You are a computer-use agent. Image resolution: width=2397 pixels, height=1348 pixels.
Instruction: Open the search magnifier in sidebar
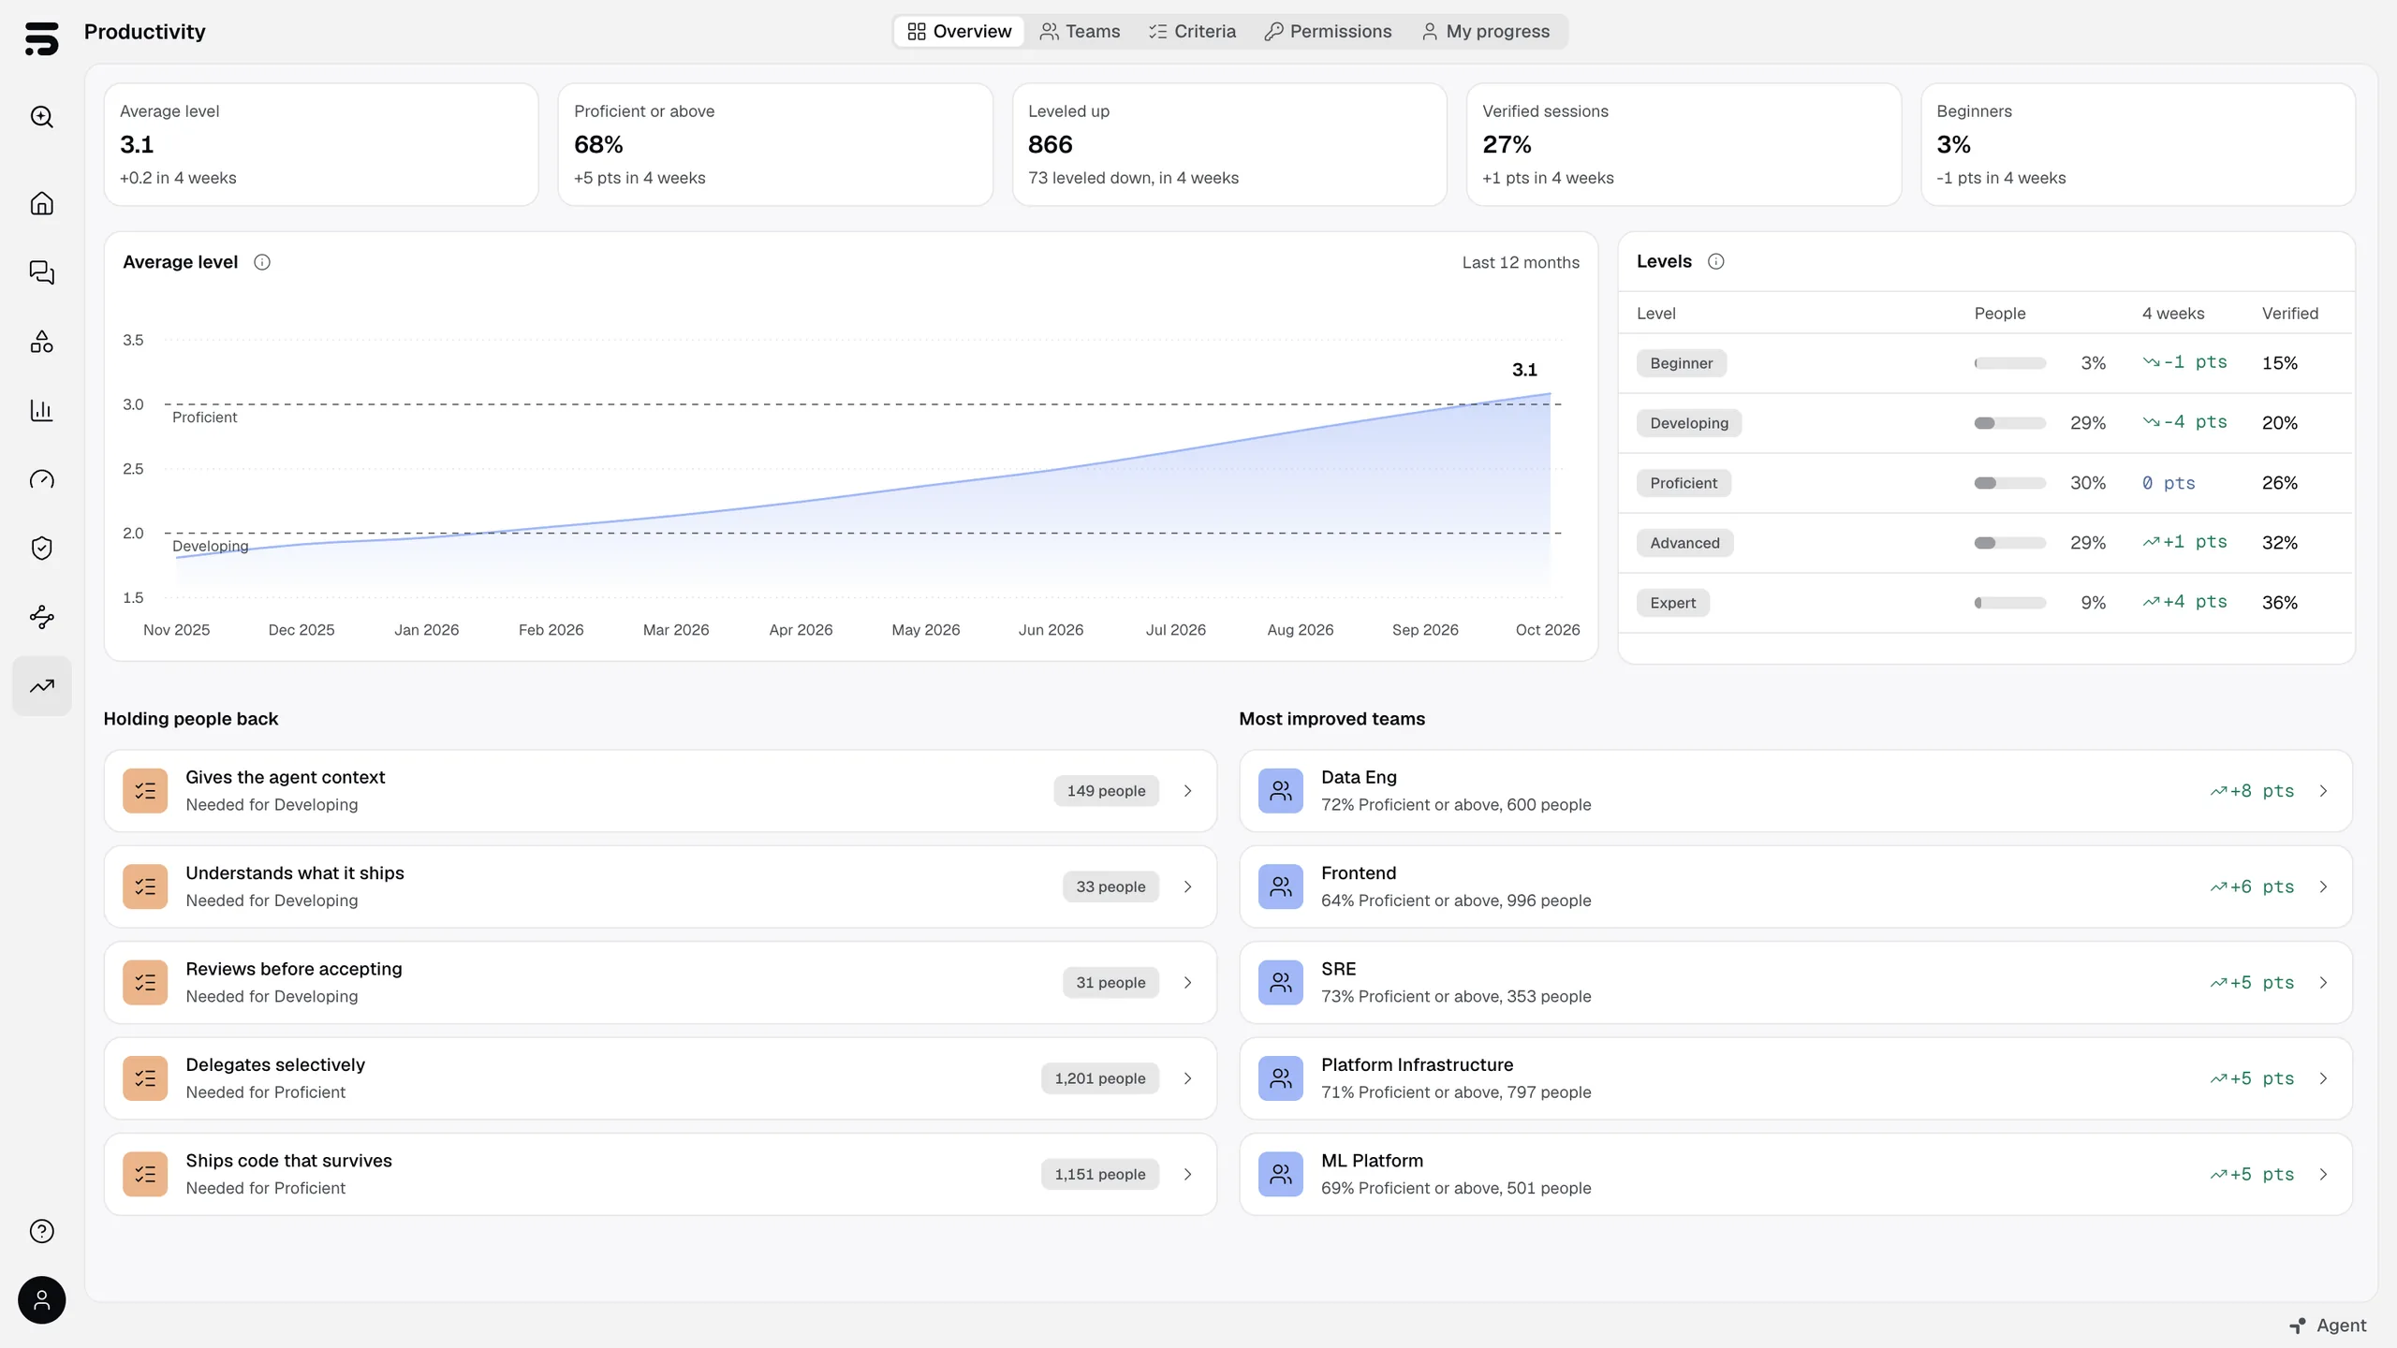(x=41, y=117)
